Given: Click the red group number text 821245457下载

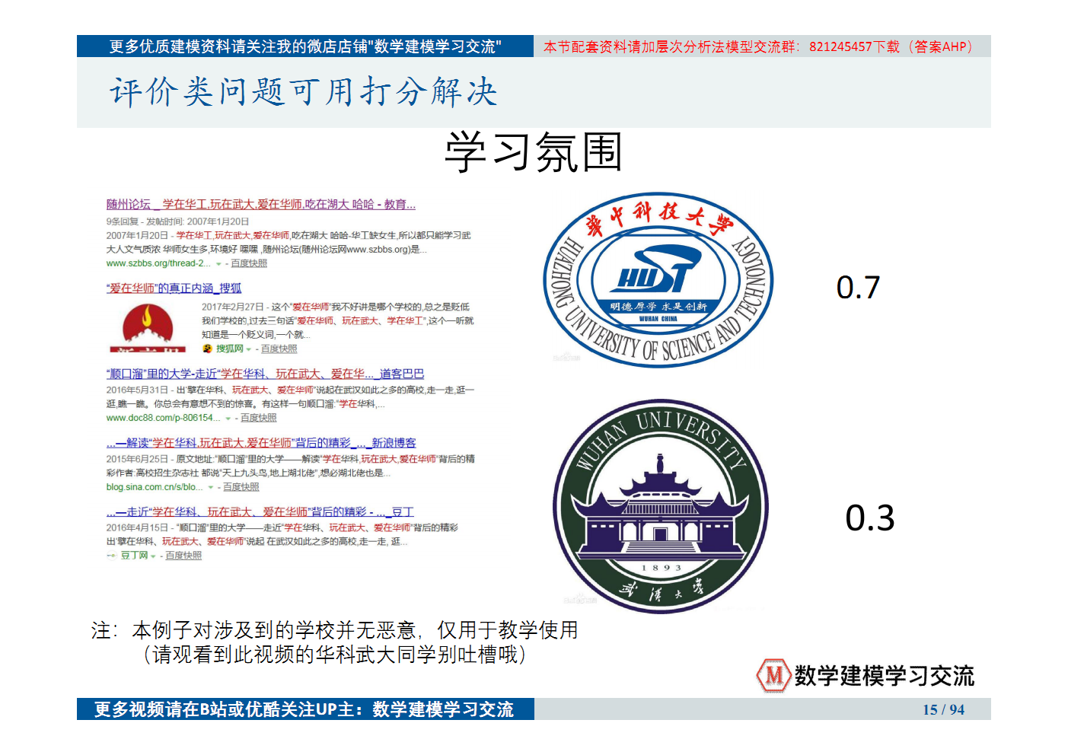Looking at the screenshot, I should (854, 46).
